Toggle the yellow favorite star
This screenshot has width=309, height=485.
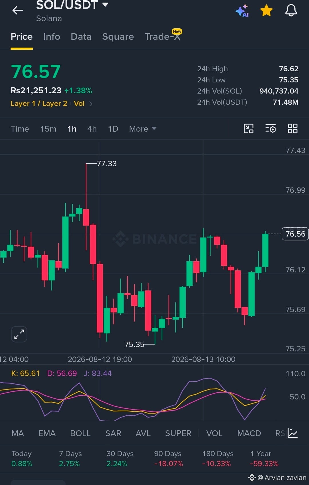pos(266,11)
